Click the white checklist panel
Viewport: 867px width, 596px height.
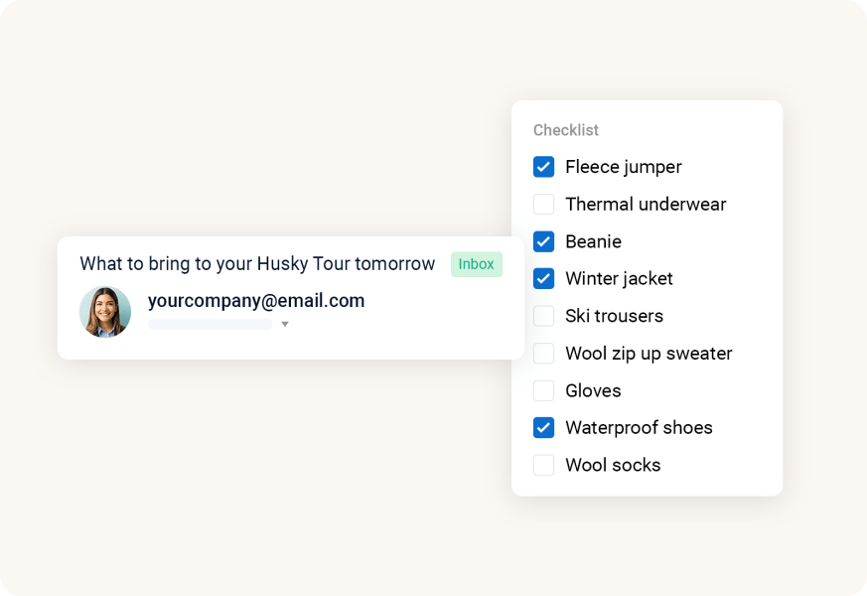(x=647, y=298)
